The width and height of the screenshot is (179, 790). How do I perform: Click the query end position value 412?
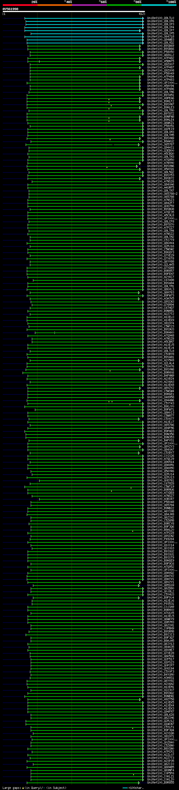coord(141,14)
